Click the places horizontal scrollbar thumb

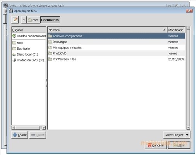[28, 128]
